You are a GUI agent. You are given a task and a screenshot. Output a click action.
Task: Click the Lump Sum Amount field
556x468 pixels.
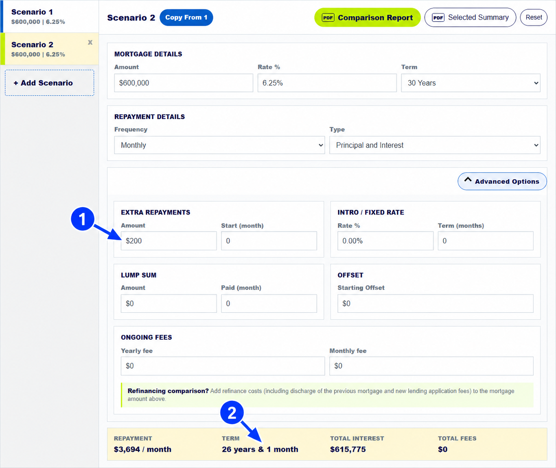pyautogui.click(x=169, y=303)
